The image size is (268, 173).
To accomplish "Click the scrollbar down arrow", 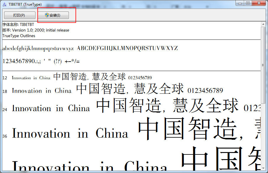I will click(263, 168).
